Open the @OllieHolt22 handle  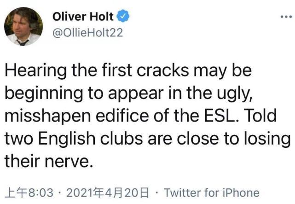click(87, 34)
